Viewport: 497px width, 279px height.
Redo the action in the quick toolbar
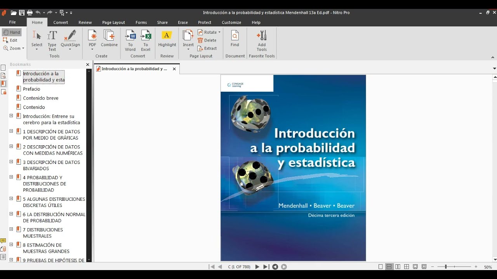click(50, 13)
